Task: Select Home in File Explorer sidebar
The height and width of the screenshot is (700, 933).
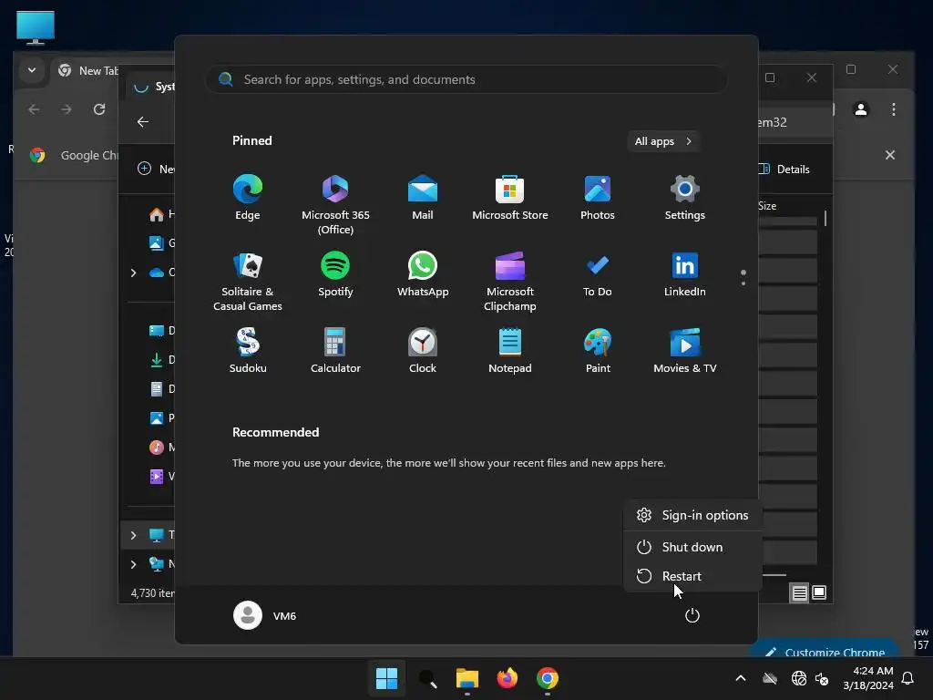Action: coord(161,214)
